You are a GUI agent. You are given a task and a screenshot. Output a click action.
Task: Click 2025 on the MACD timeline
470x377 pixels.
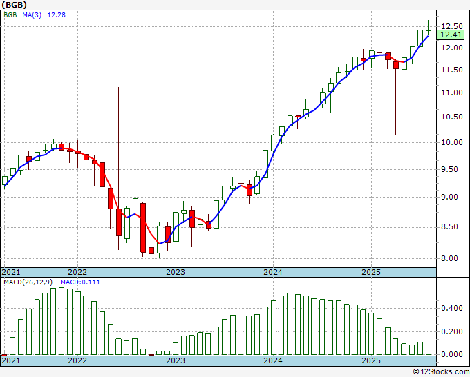click(371, 360)
